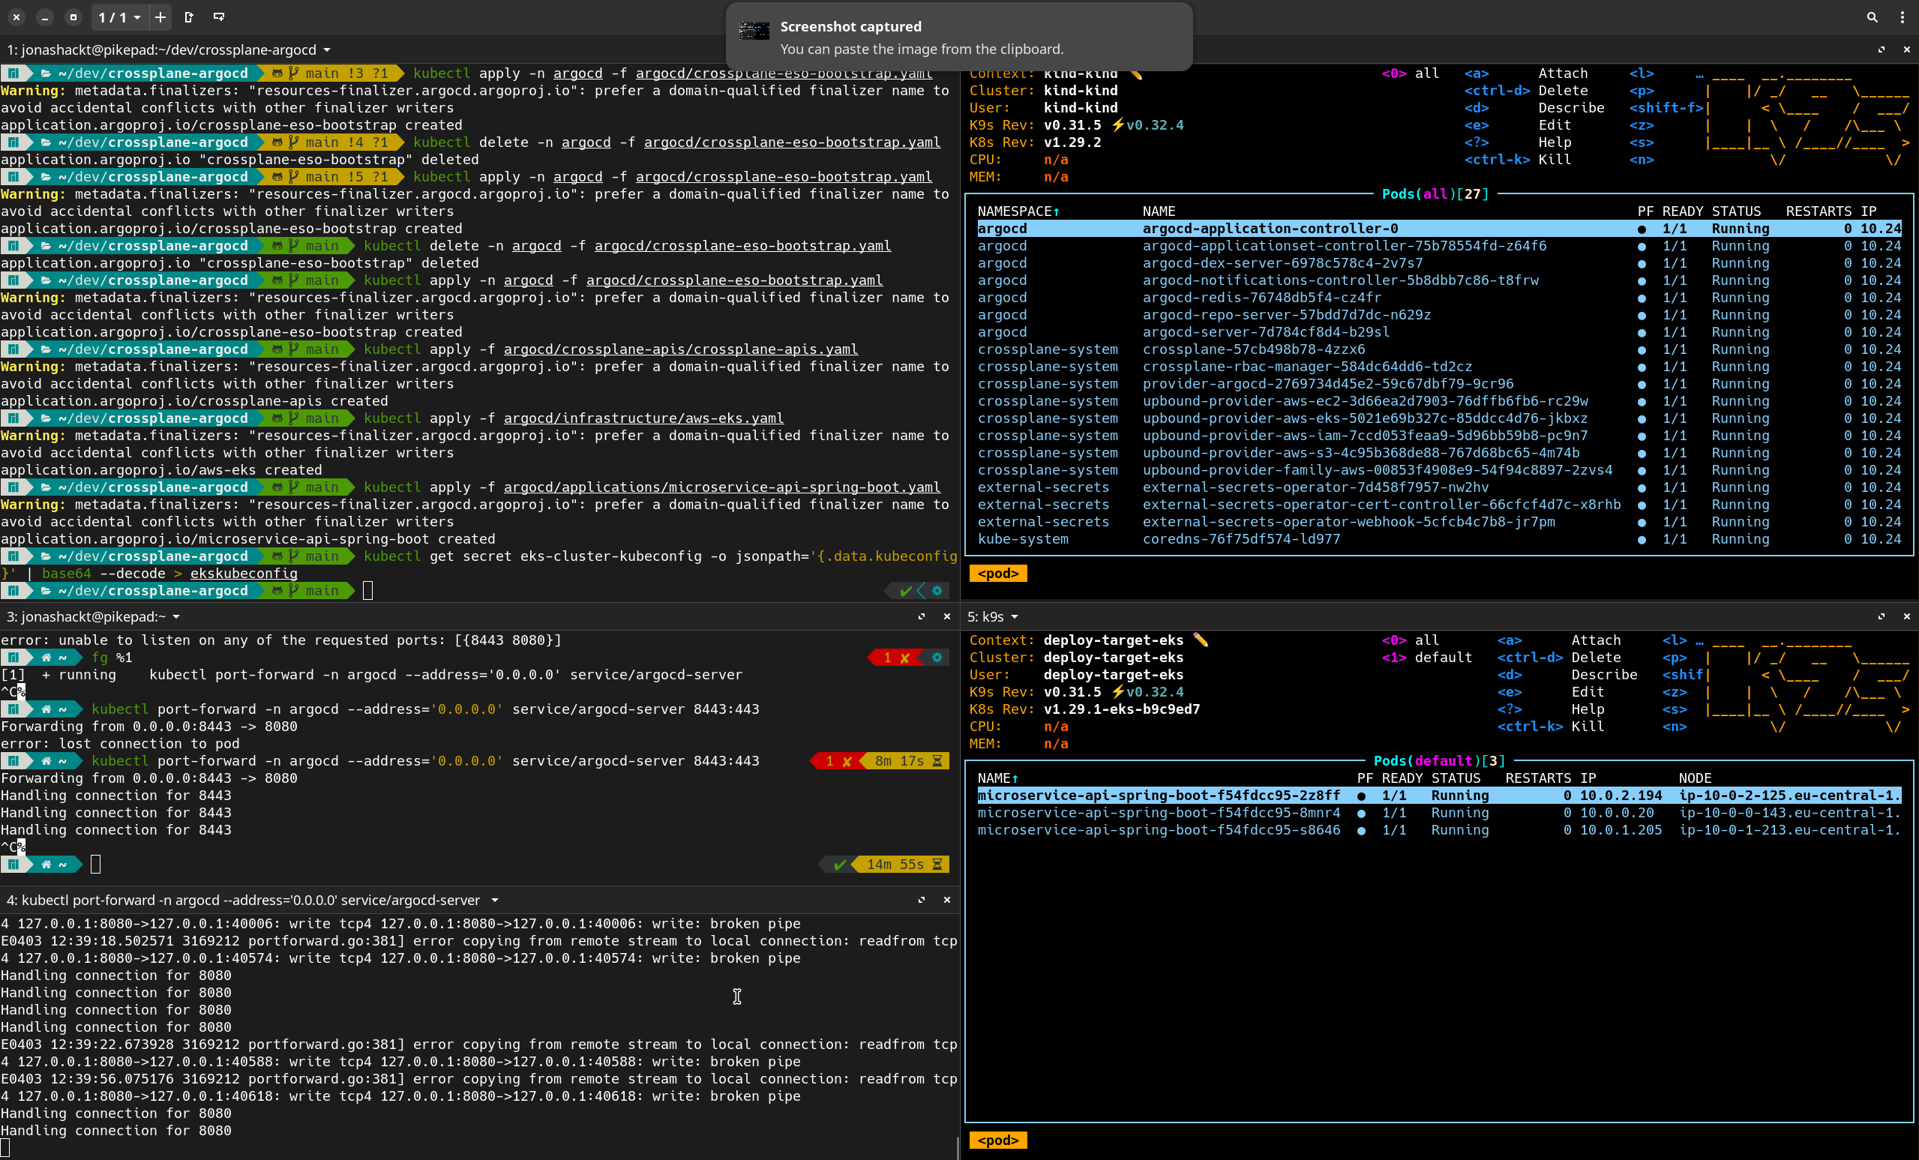Select pod microservice-api-spring-boot-f54fdcc95-8mnr4
This screenshot has width=1919, height=1160.
click(1158, 813)
